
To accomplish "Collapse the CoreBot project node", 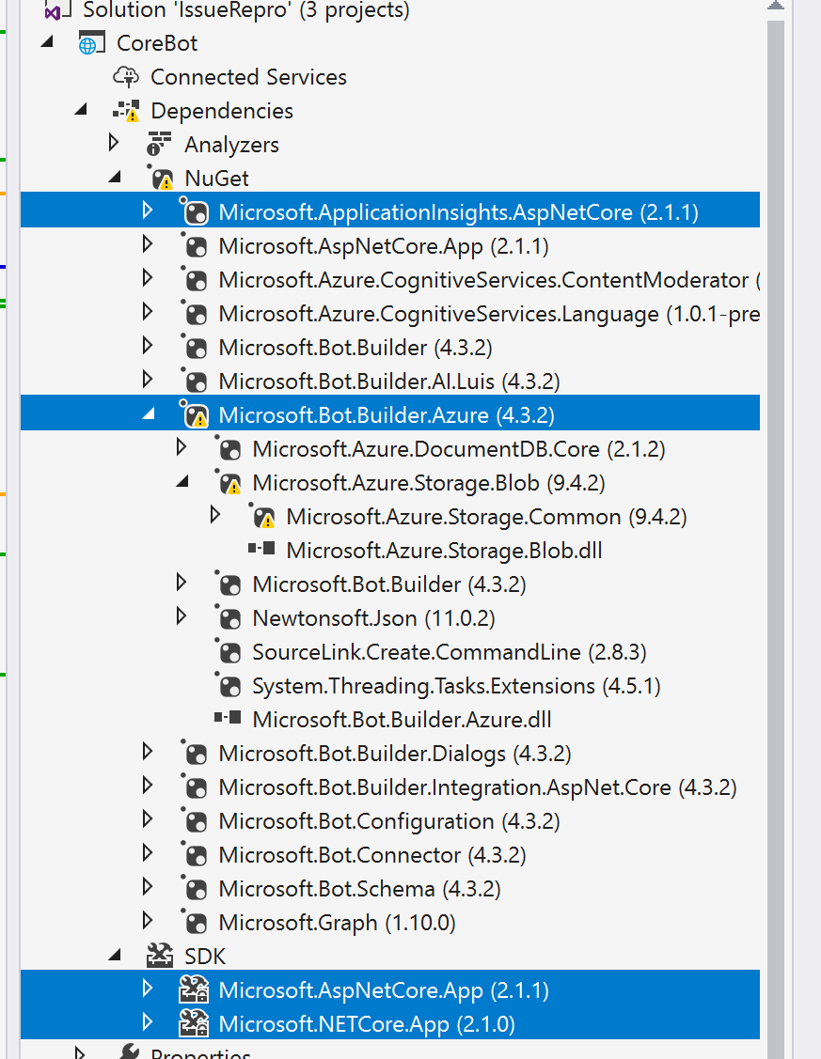I will pos(47,41).
